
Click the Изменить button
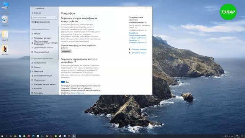66,51
